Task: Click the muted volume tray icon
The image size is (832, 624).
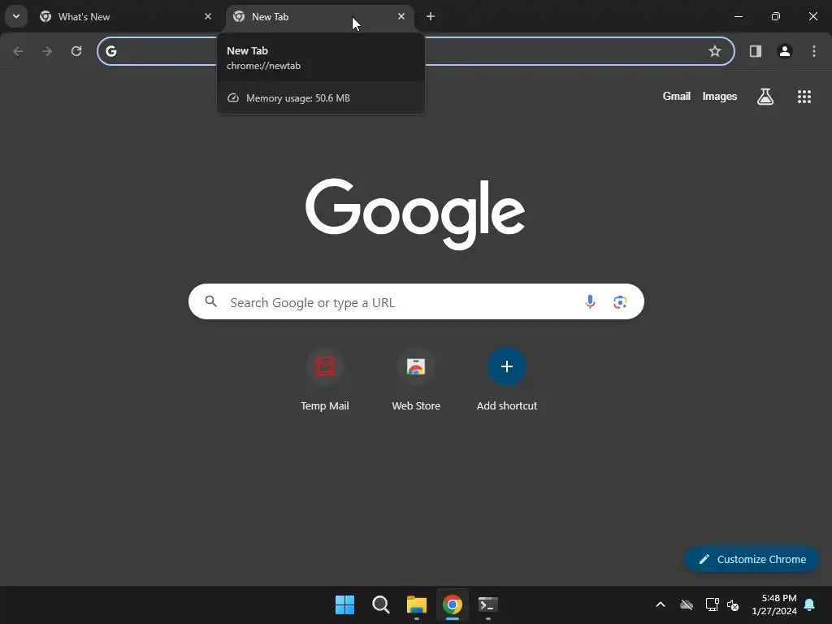Action: click(x=733, y=604)
